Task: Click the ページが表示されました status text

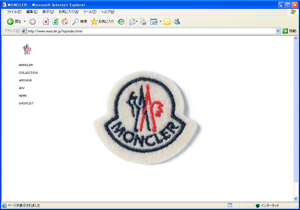Action: pyautogui.click(x=24, y=206)
